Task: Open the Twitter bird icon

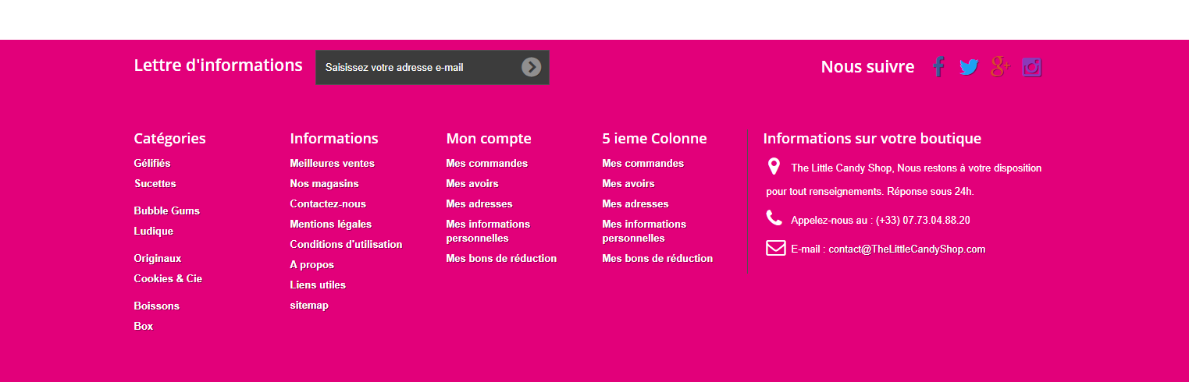Action: 969,67
